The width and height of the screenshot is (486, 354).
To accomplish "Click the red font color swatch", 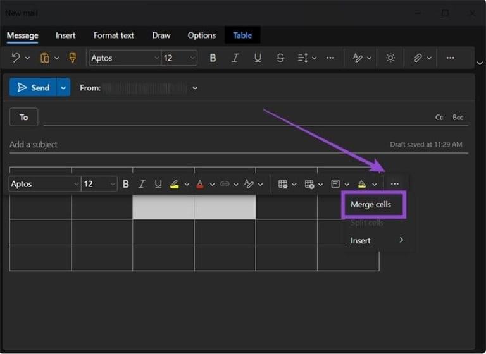I will [200, 184].
